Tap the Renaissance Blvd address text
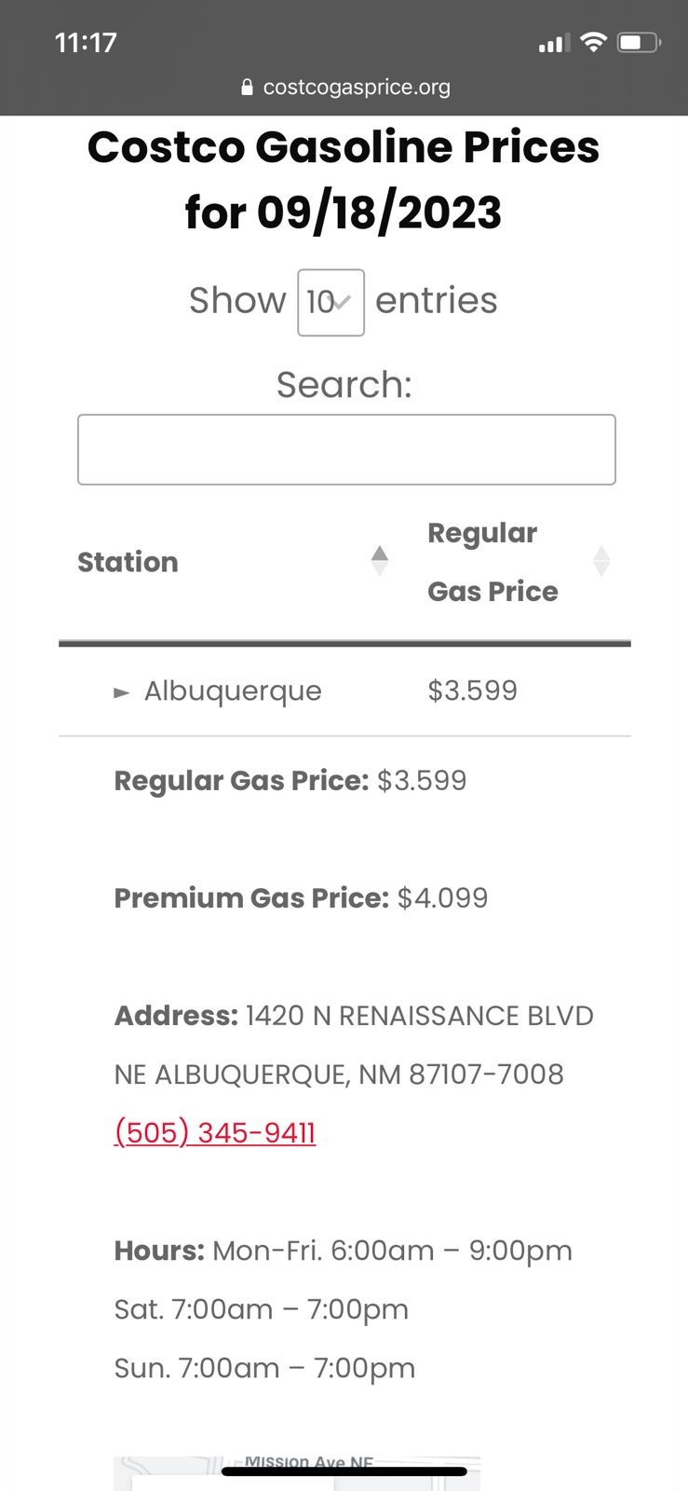 pyautogui.click(x=419, y=1016)
